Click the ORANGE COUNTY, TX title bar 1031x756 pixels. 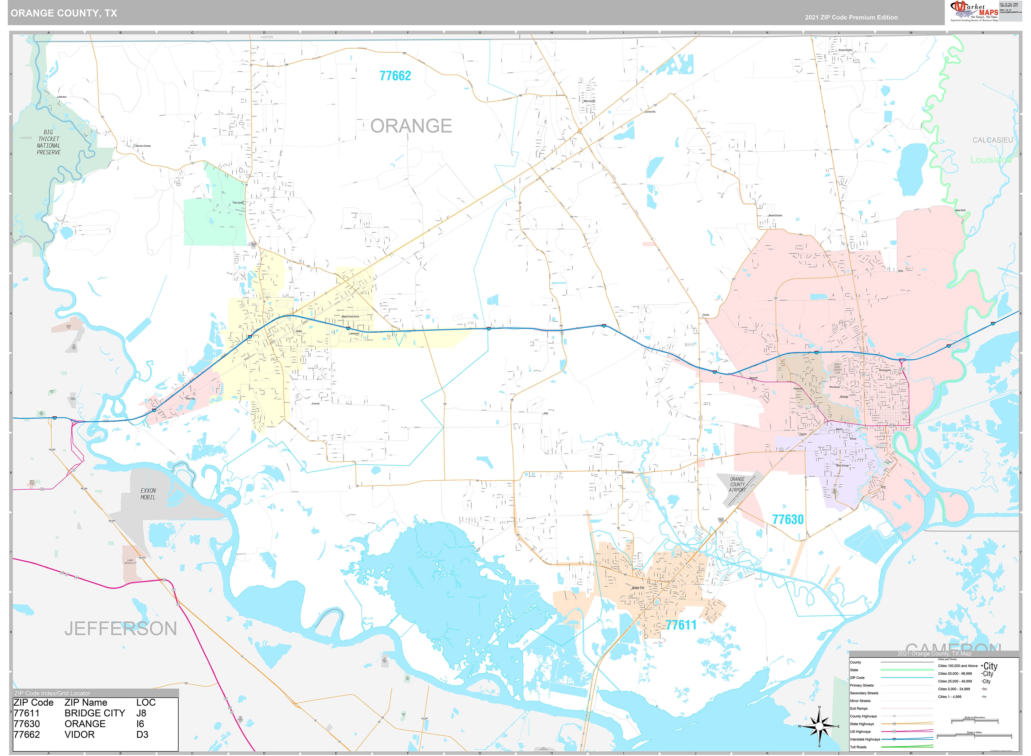pos(64,13)
